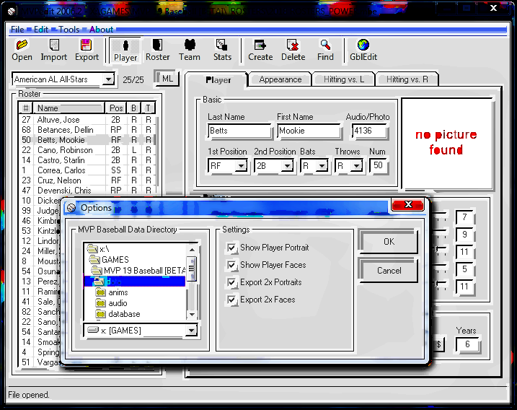Select the Player tab
This screenshot has height=410, width=517.
point(218,80)
